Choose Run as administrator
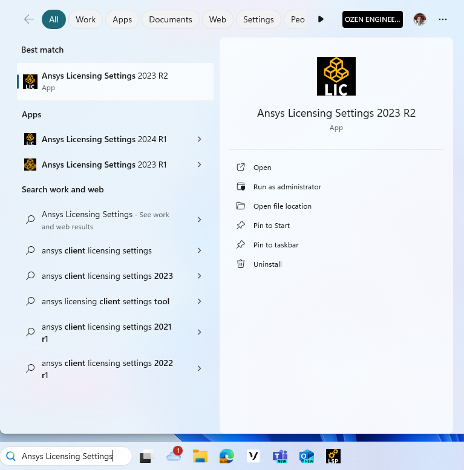464x470 pixels. 287,187
